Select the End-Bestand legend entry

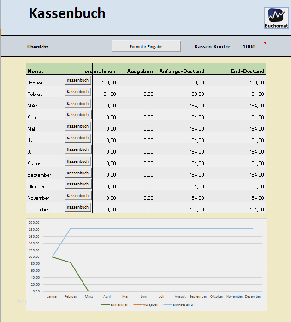[x=178, y=305]
